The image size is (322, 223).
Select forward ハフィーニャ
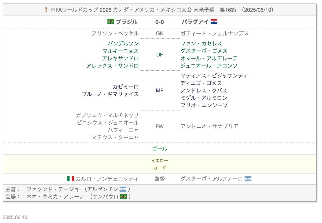click(x=123, y=130)
